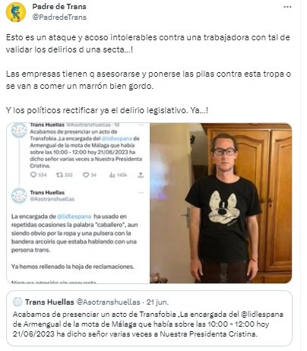Click the share upload icon in screenshot
Viewport: 307px width, 351px height.
click(141, 175)
